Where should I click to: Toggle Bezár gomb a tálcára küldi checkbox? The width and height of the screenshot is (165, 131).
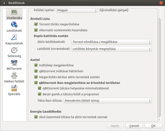click(x=40, y=94)
